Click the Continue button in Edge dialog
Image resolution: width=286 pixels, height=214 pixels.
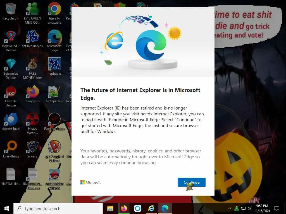pos(192,182)
